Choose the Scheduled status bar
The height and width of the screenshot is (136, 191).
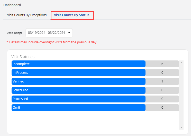pyautogui.click(x=78, y=90)
